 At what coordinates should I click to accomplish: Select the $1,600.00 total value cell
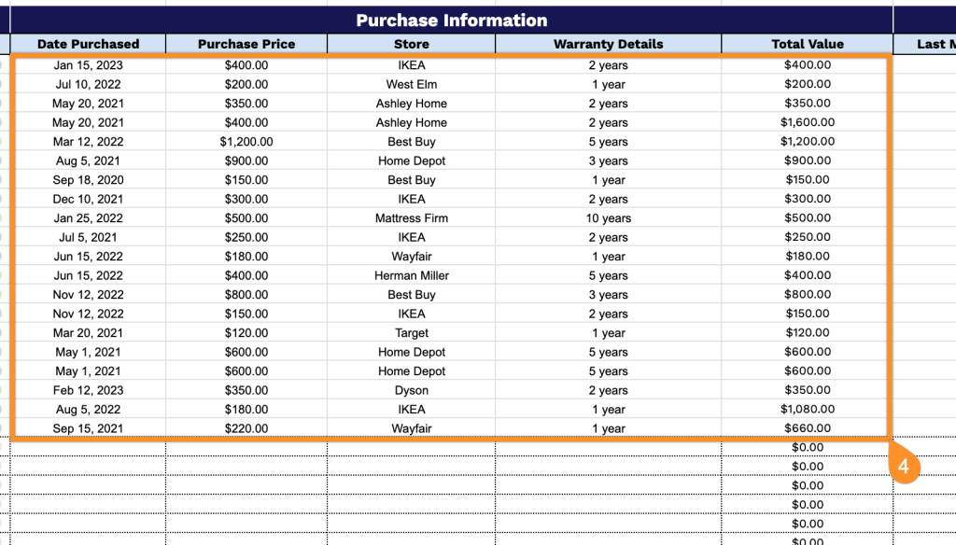click(808, 122)
